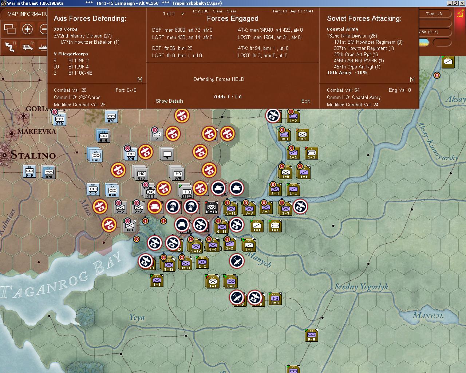Select the naval transport ship icon

click(42, 47)
